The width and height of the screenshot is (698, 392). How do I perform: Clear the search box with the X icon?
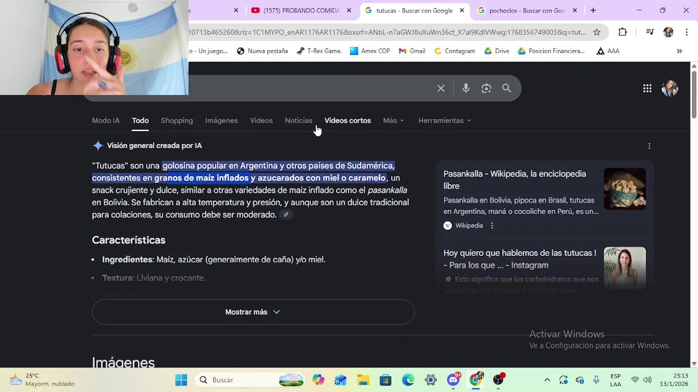[441, 88]
